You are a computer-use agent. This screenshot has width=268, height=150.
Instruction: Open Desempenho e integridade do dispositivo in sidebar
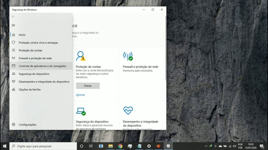click(44, 82)
